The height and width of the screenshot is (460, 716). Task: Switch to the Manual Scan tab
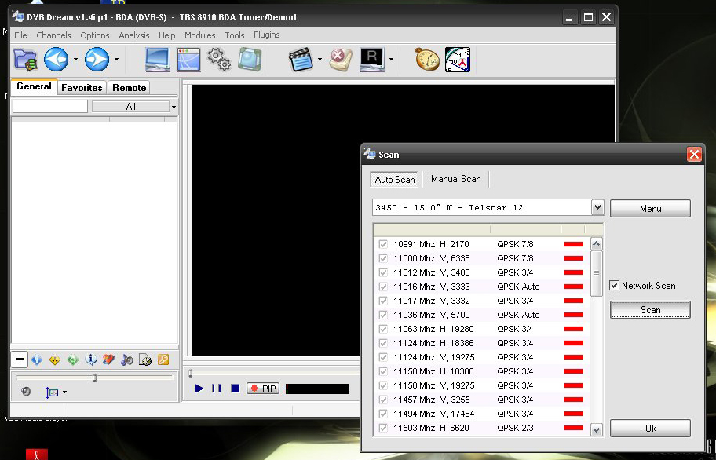(455, 179)
